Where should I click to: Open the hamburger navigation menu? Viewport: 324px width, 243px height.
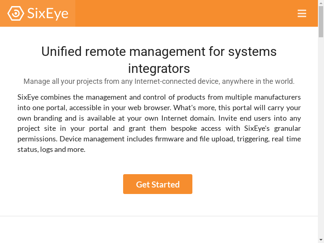click(302, 13)
